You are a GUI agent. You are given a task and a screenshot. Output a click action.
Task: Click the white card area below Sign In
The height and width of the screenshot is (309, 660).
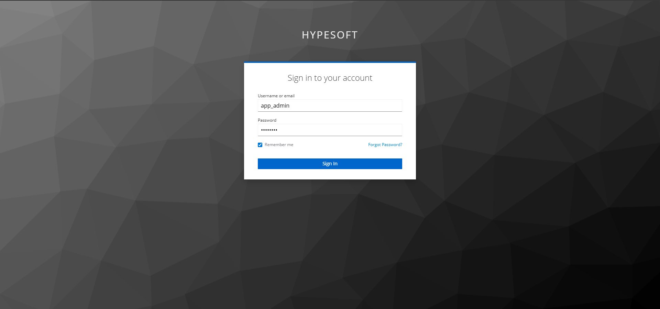pos(330,174)
